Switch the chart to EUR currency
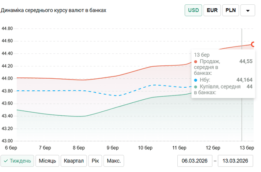This screenshot has width=261, height=172. pyautogui.click(x=212, y=10)
